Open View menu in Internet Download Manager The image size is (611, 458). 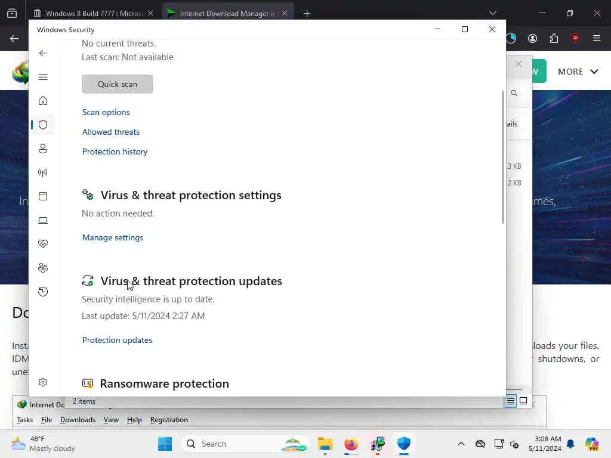[x=111, y=420]
